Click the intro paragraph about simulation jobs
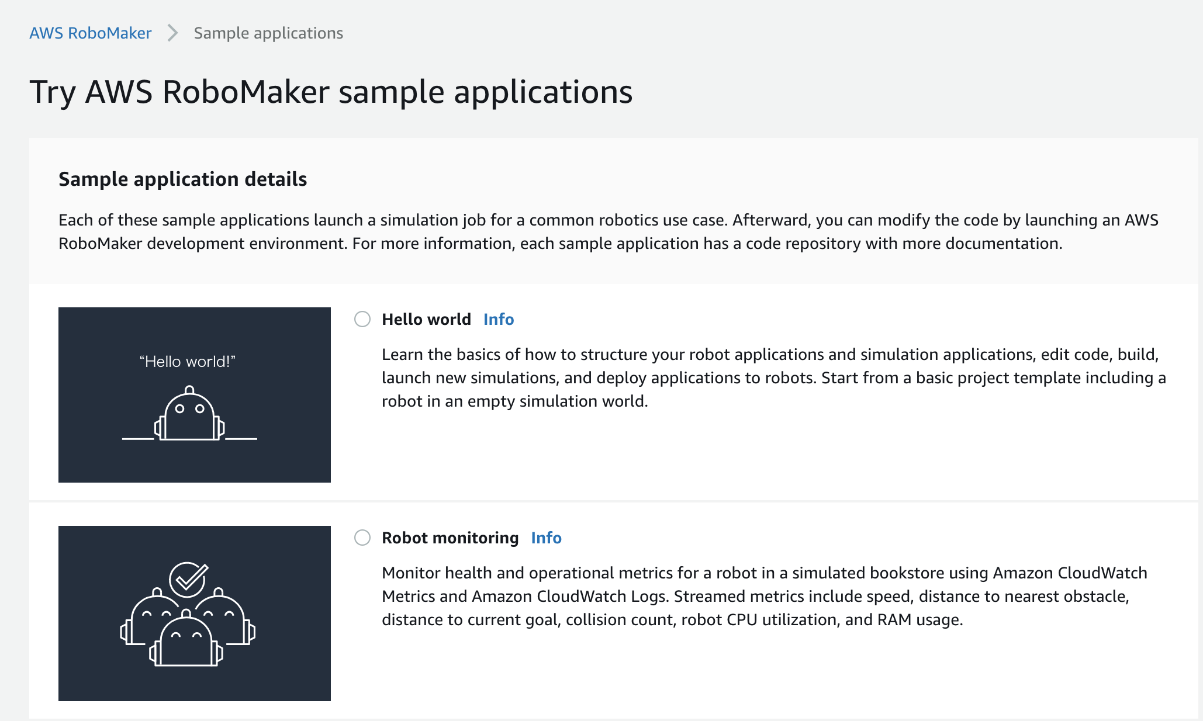The height and width of the screenshot is (721, 1203). pos(608,231)
